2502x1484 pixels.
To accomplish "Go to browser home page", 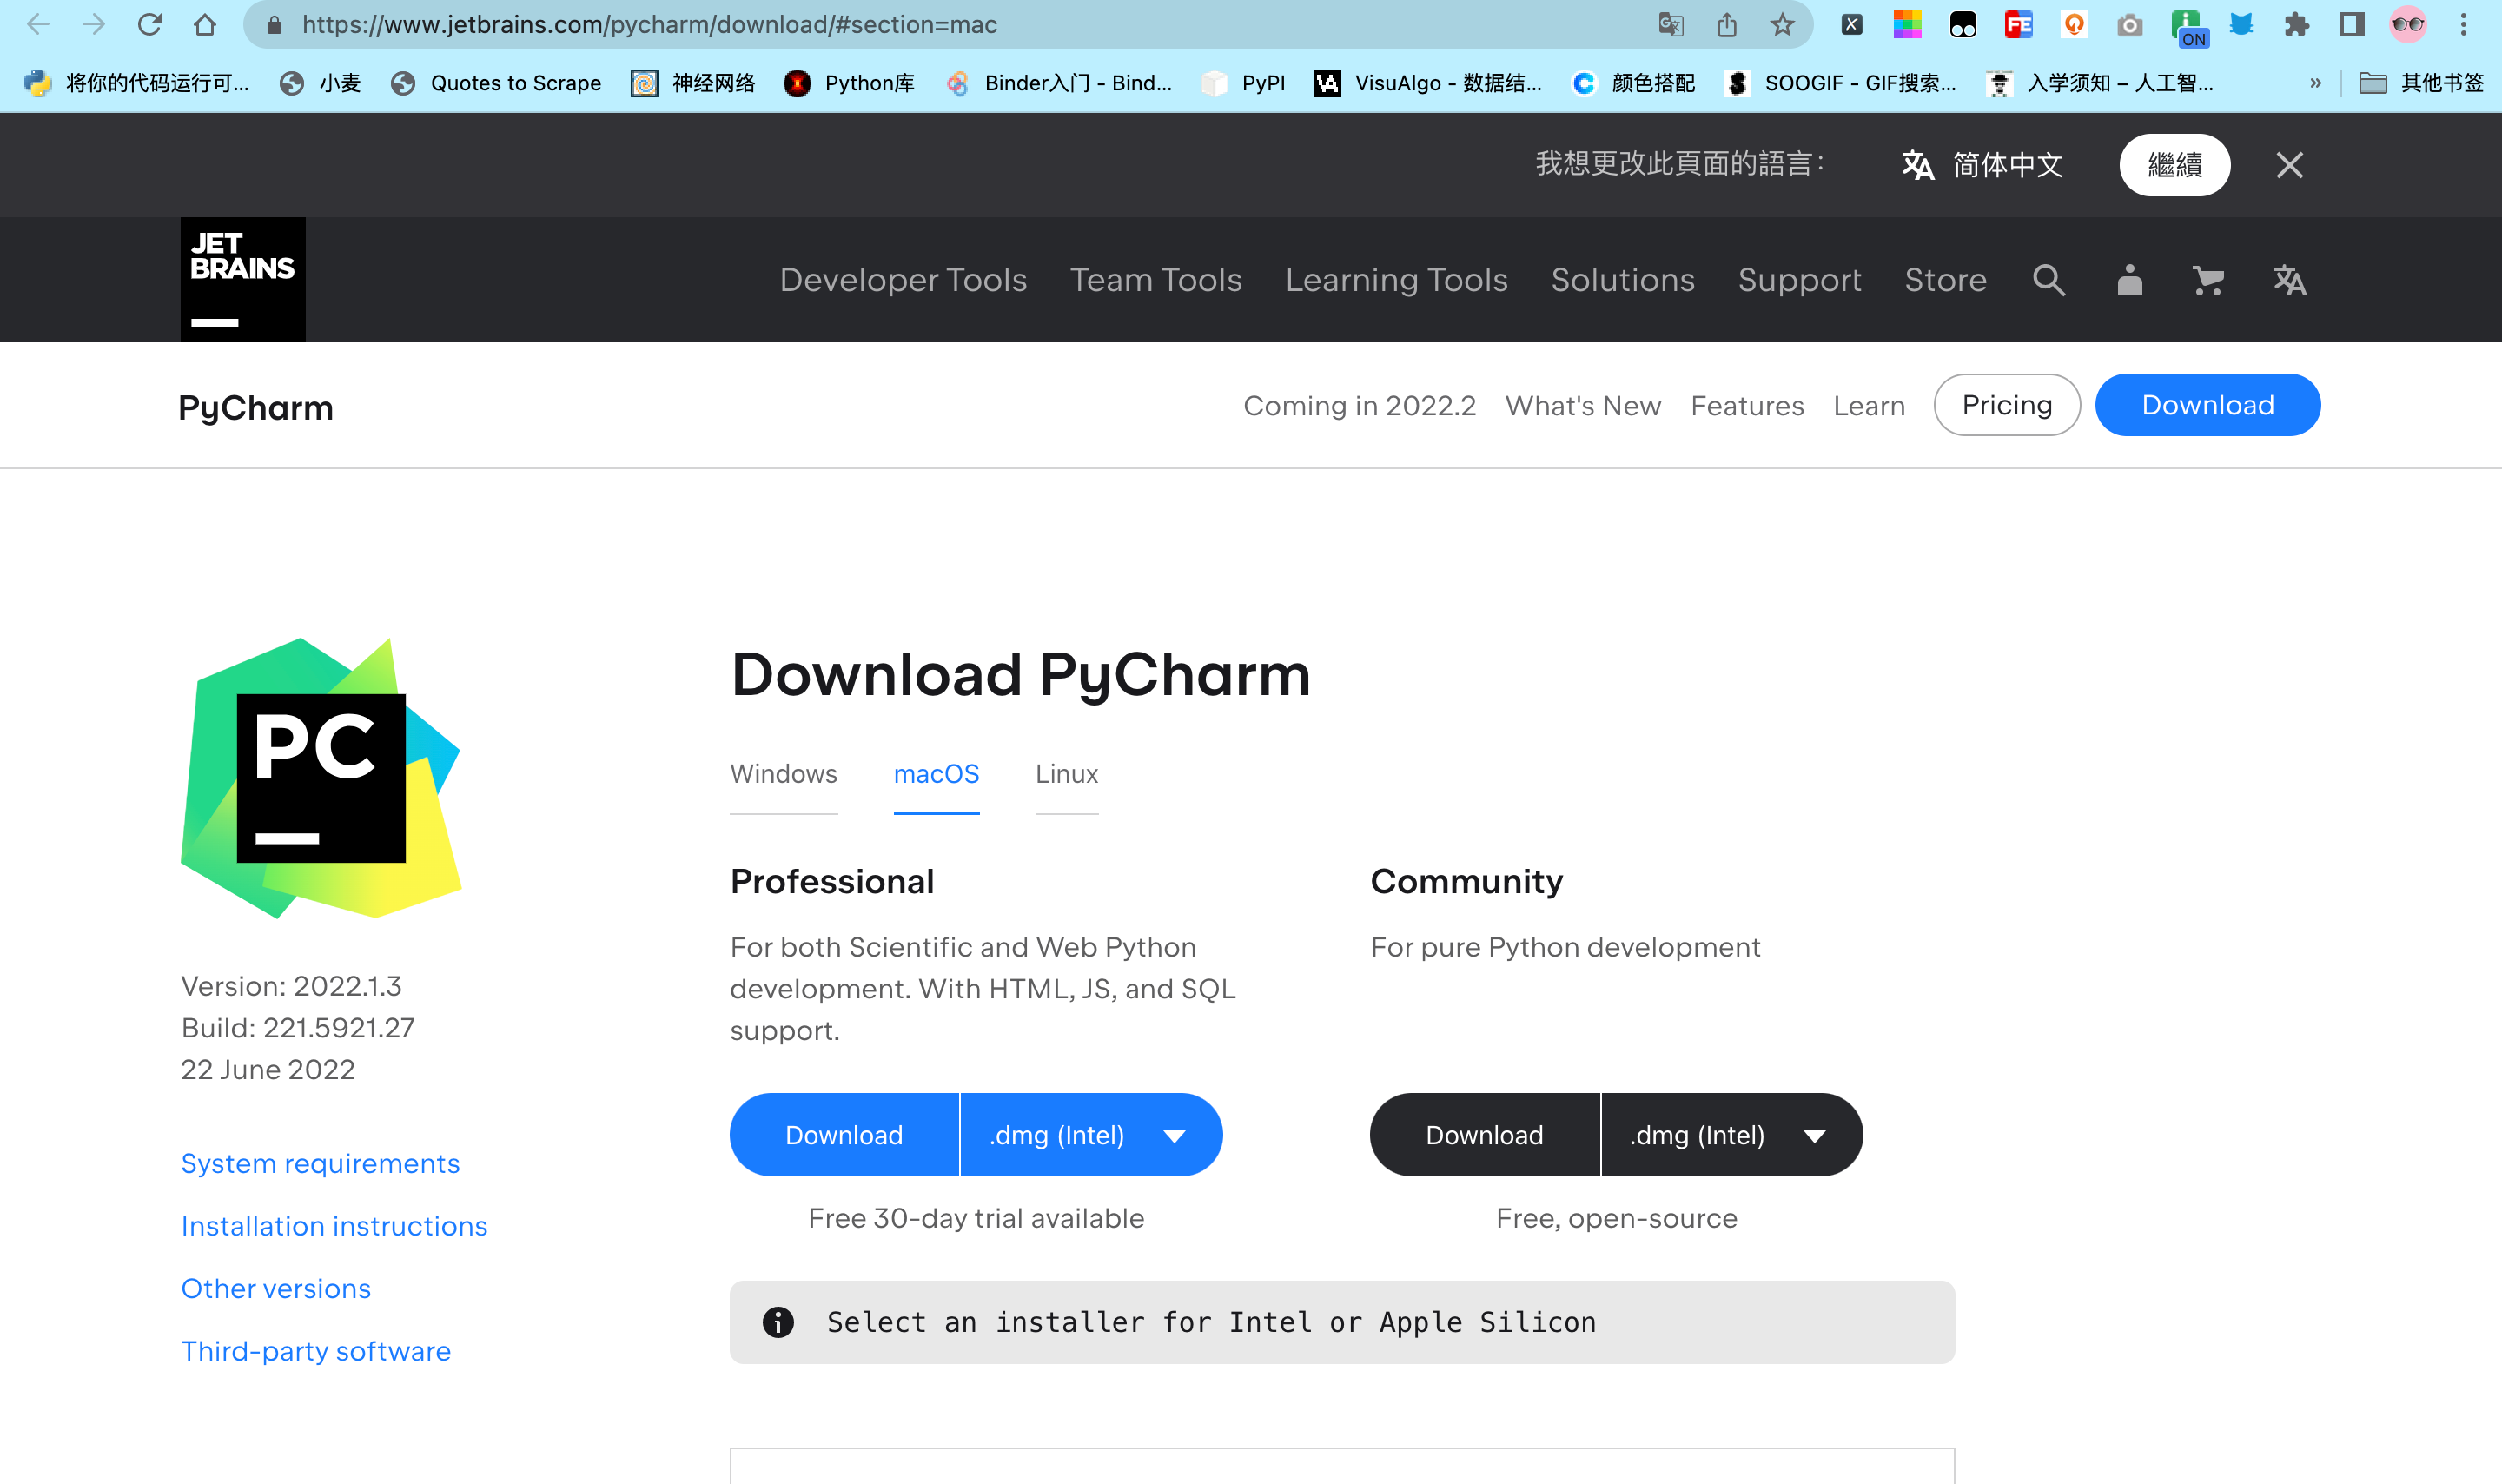I will click(x=205, y=25).
